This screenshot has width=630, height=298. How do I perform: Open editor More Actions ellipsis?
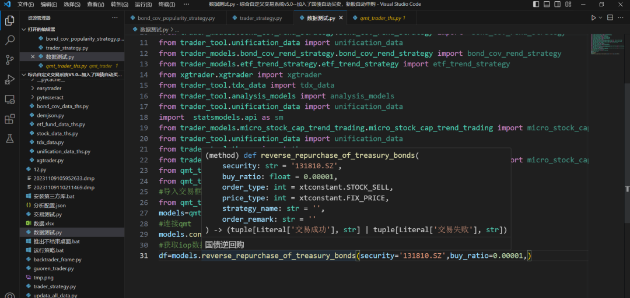(622, 18)
